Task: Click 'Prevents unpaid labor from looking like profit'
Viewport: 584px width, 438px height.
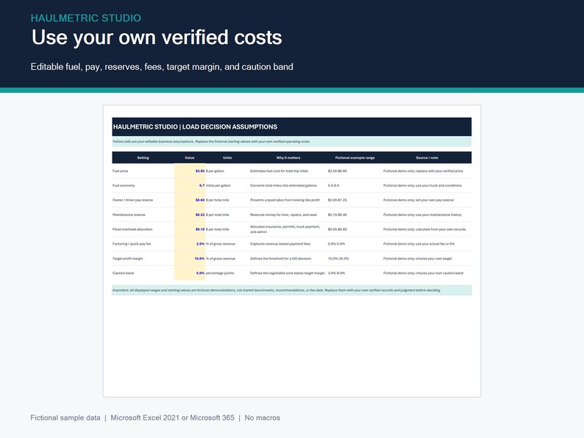Action: pos(285,200)
